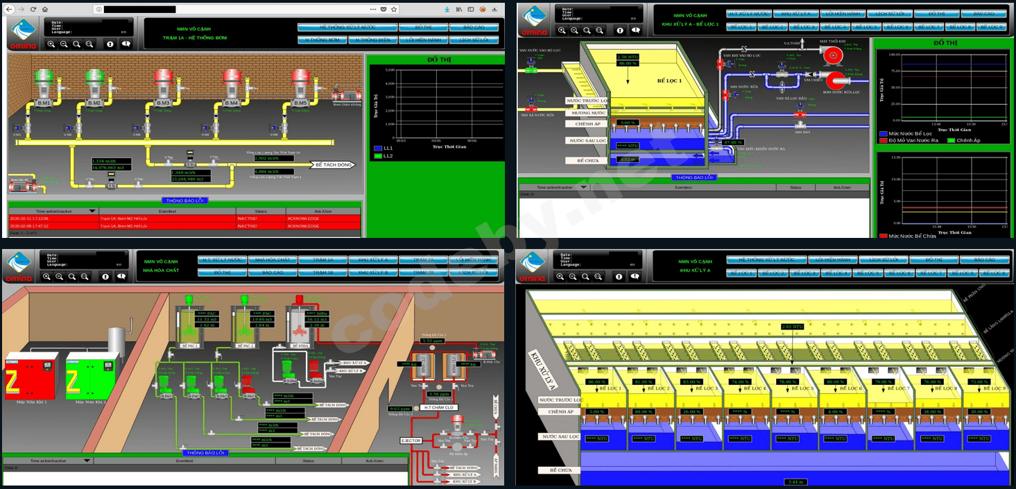The height and width of the screenshot is (489, 1016).
Task: Click the 2.63 NTU reading on Khu Xử Lý A overview
Action: pyautogui.click(x=792, y=326)
